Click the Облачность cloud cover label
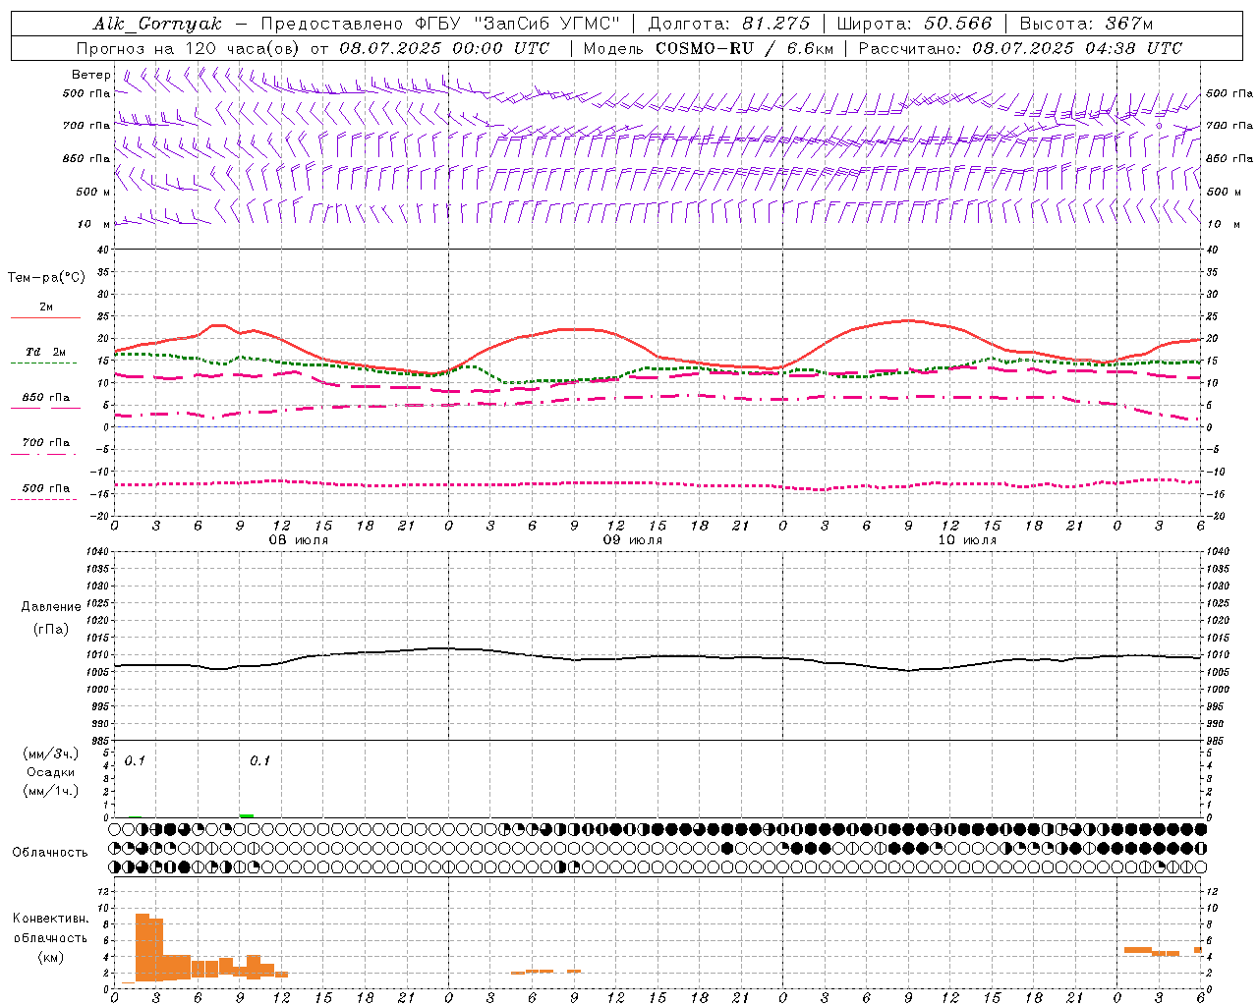The height and width of the screenshot is (1006, 1258). 50,853
